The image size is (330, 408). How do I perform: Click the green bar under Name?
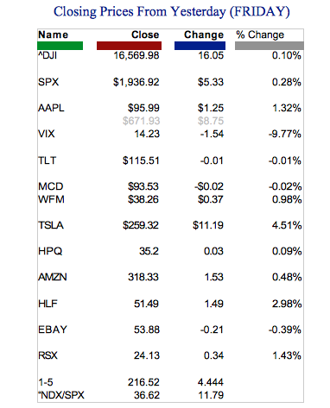tap(60, 46)
